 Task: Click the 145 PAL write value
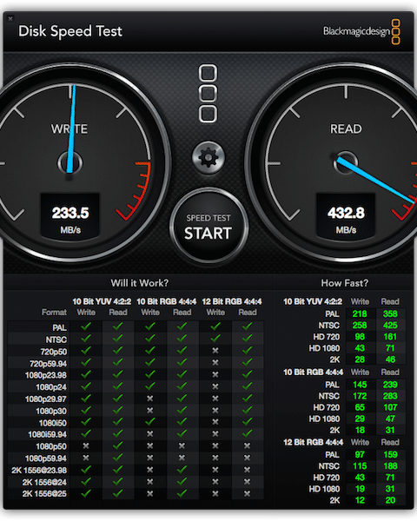360,385
